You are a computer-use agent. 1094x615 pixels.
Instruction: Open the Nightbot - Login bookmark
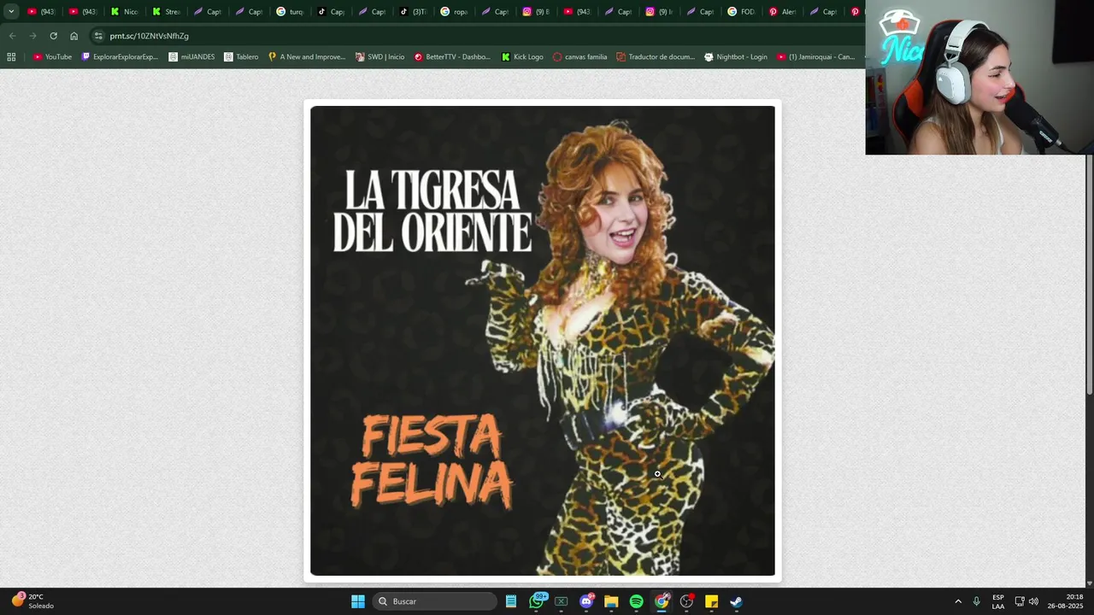click(x=736, y=57)
